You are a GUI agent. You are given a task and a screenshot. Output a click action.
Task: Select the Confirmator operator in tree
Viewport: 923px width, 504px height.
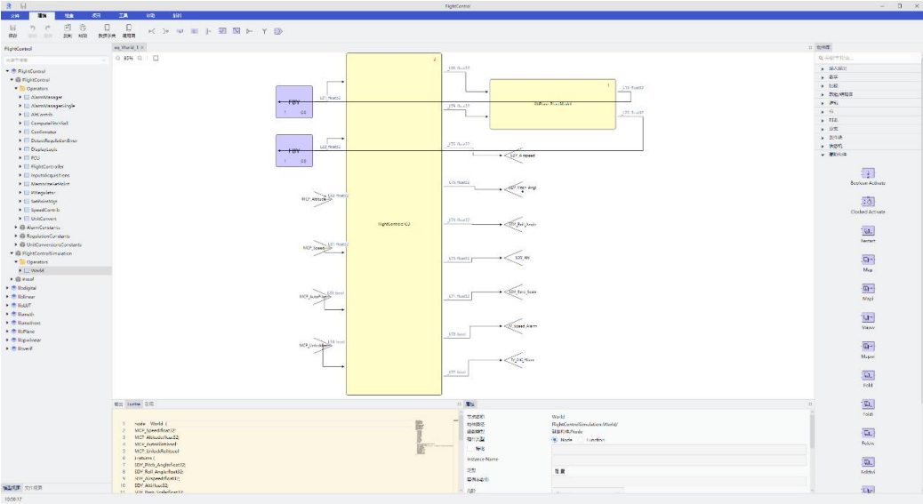(44, 132)
